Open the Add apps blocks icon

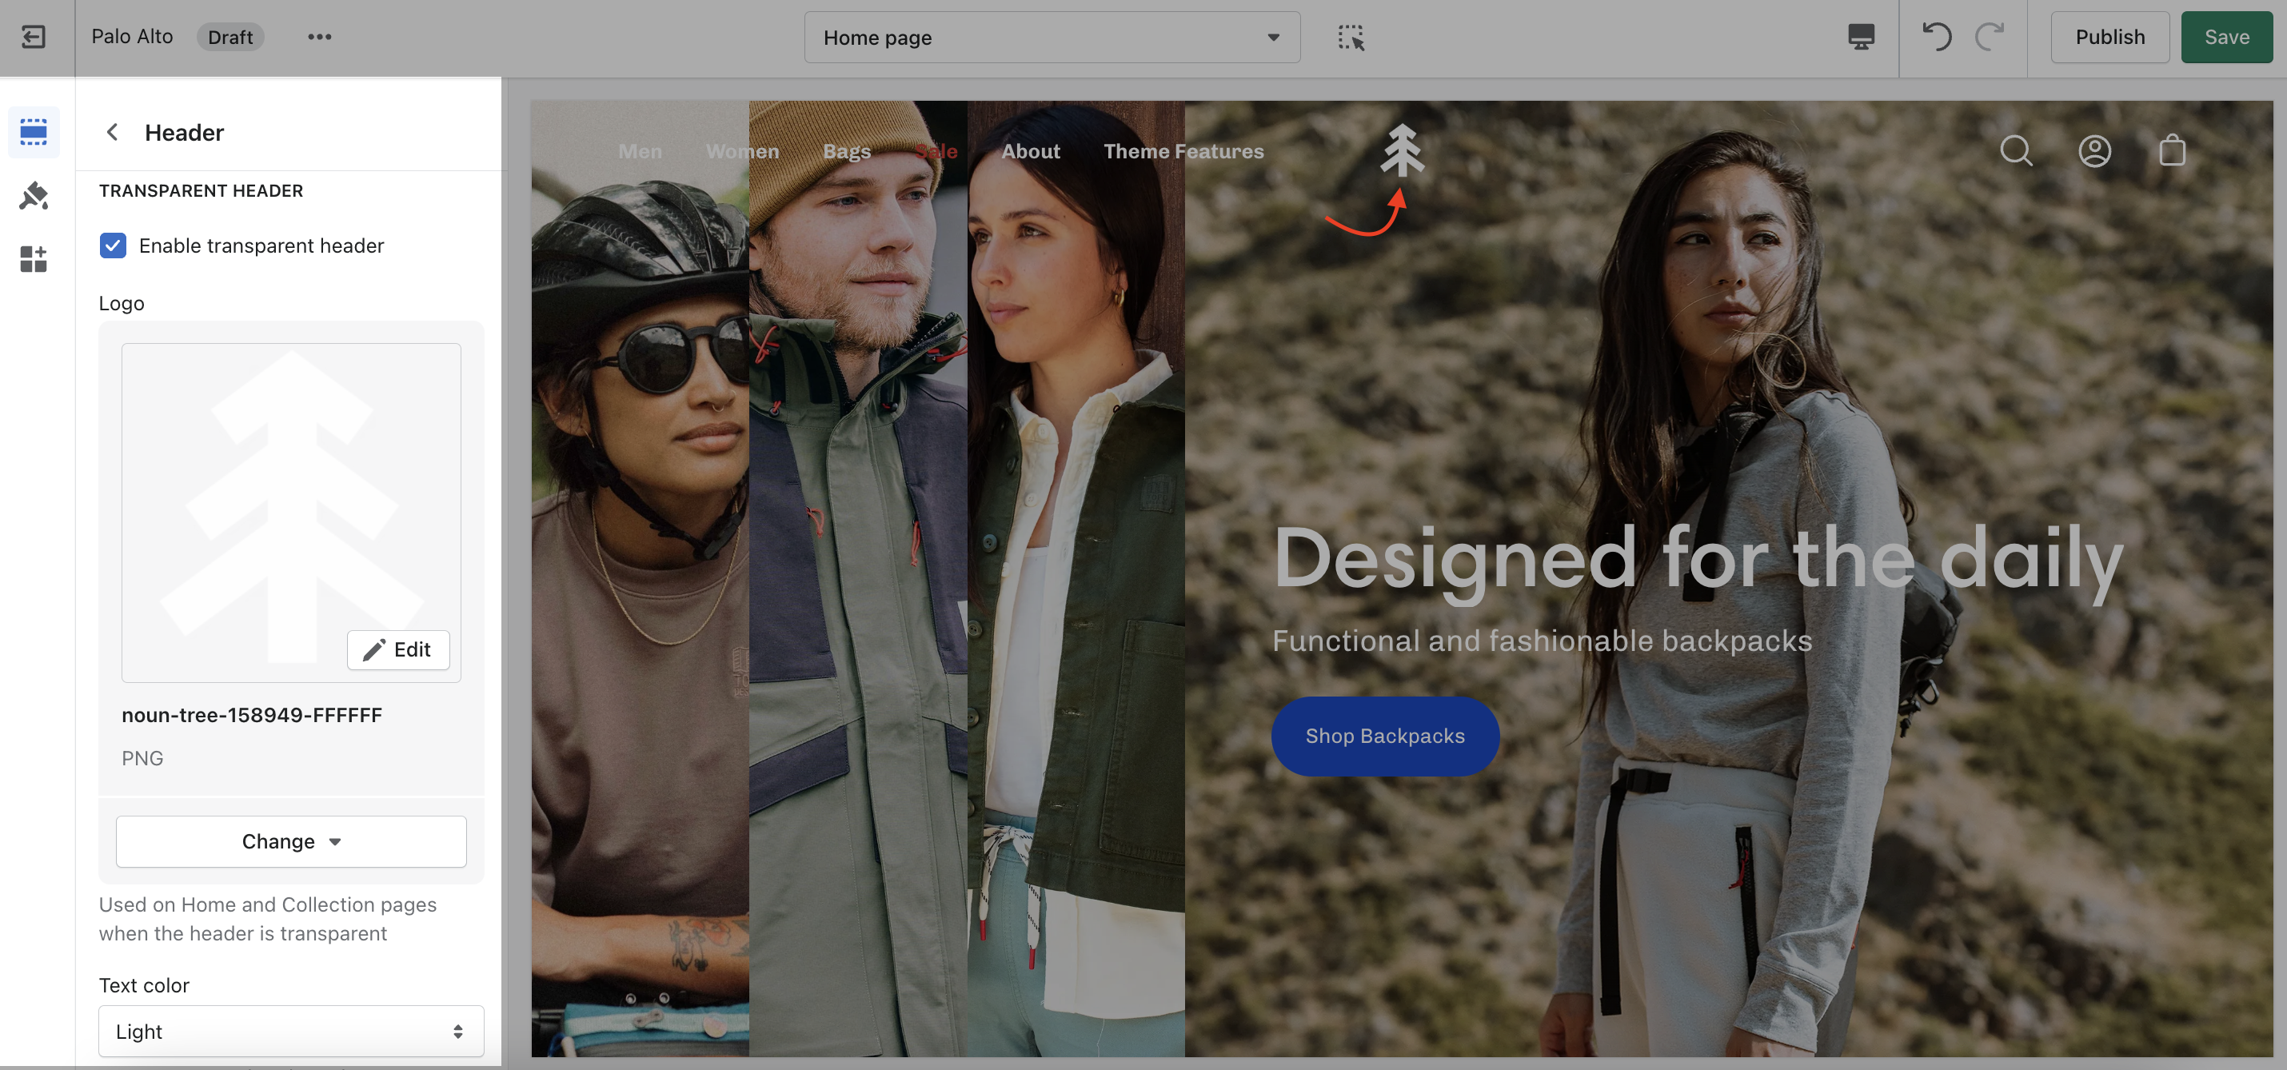coord(34,258)
